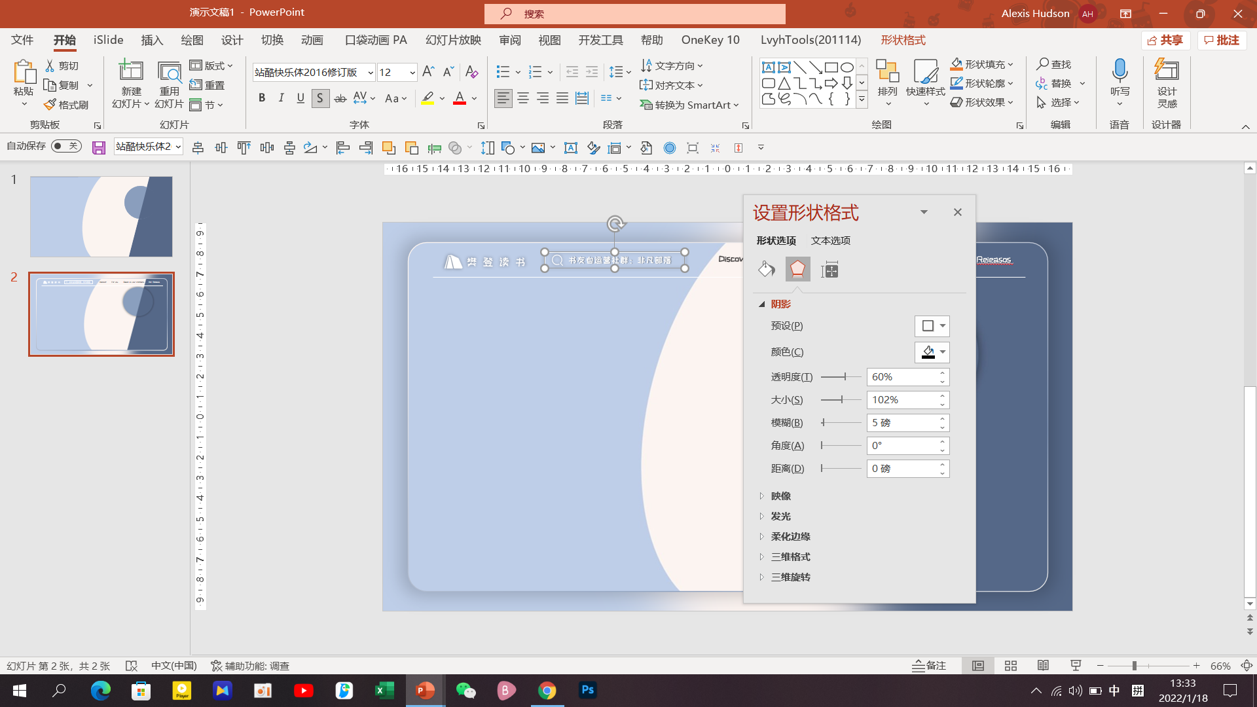Open the font size dropdown
This screenshot has width=1257, height=707.
coord(412,73)
